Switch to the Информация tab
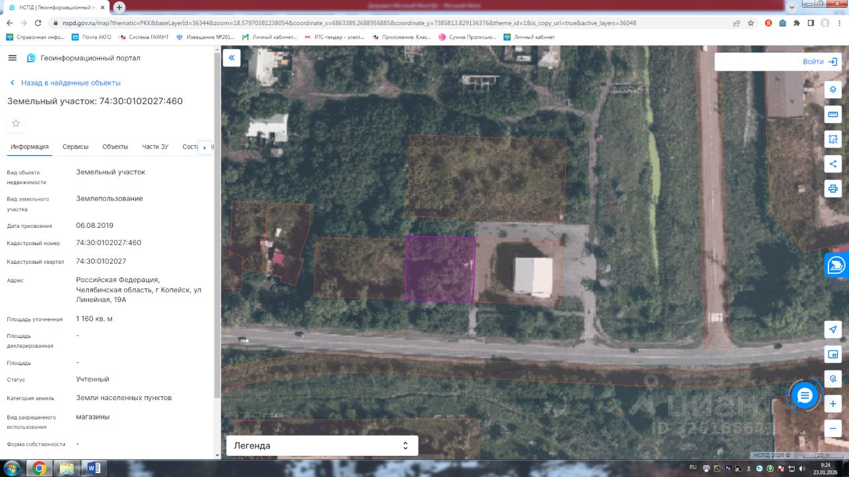Viewport: 849px width, 477px height. (29, 147)
